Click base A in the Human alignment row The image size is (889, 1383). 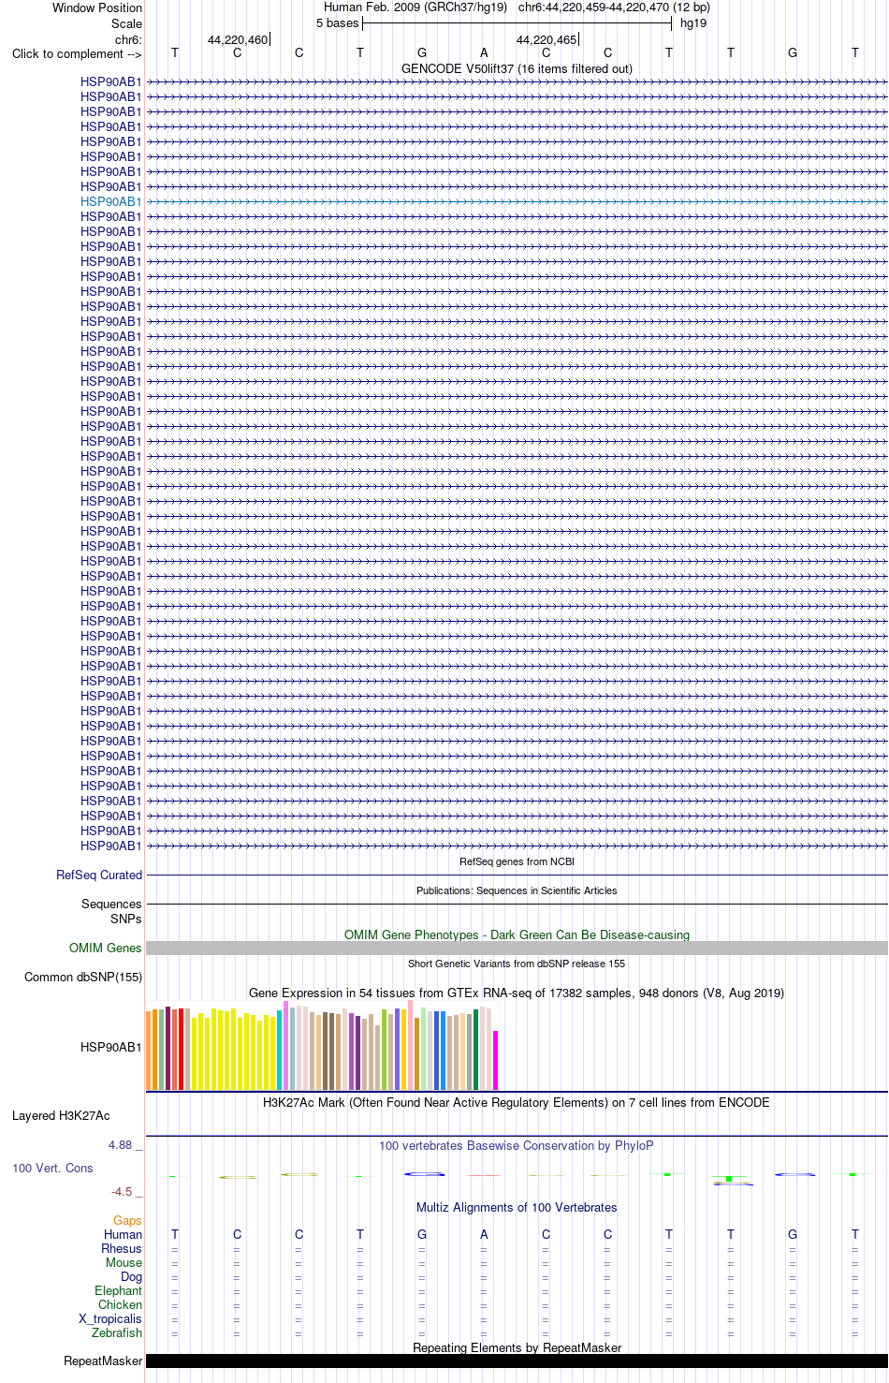(x=484, y=1234)
